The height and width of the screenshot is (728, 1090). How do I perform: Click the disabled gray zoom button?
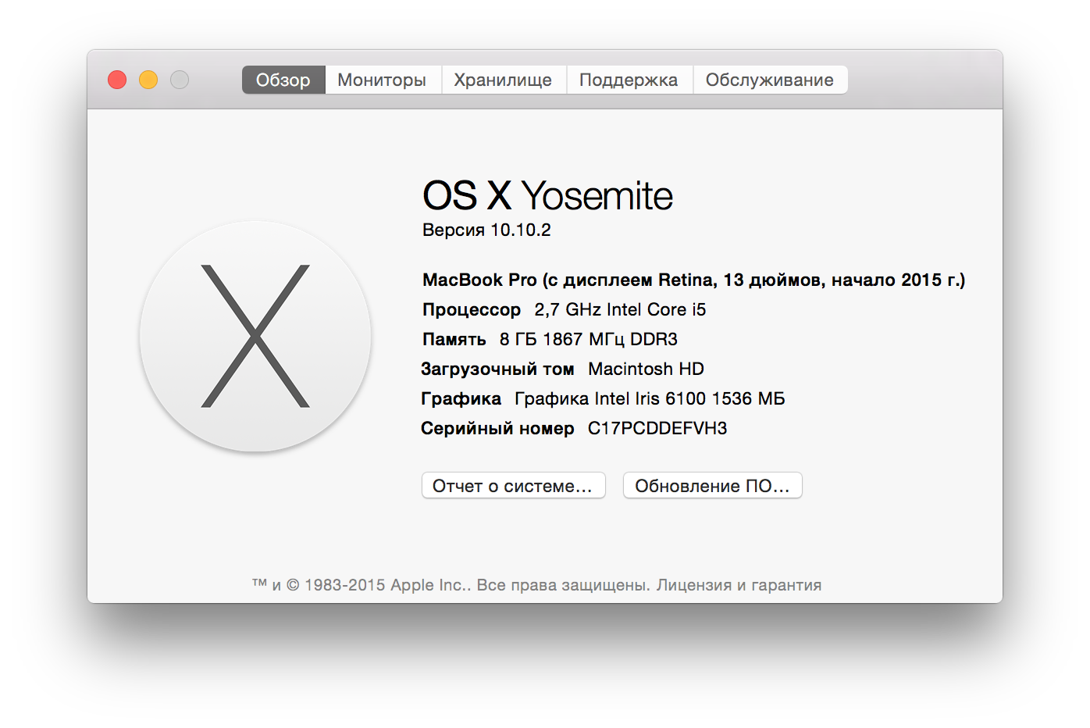180,80
